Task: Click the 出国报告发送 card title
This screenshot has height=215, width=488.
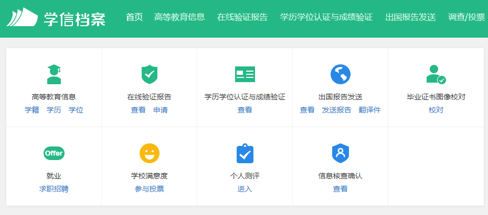Action: (341, 97)
